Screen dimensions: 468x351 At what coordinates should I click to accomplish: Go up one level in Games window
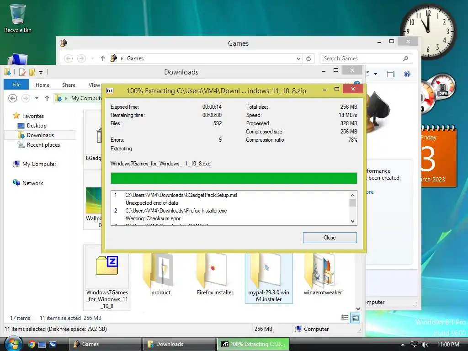(103, 58)
